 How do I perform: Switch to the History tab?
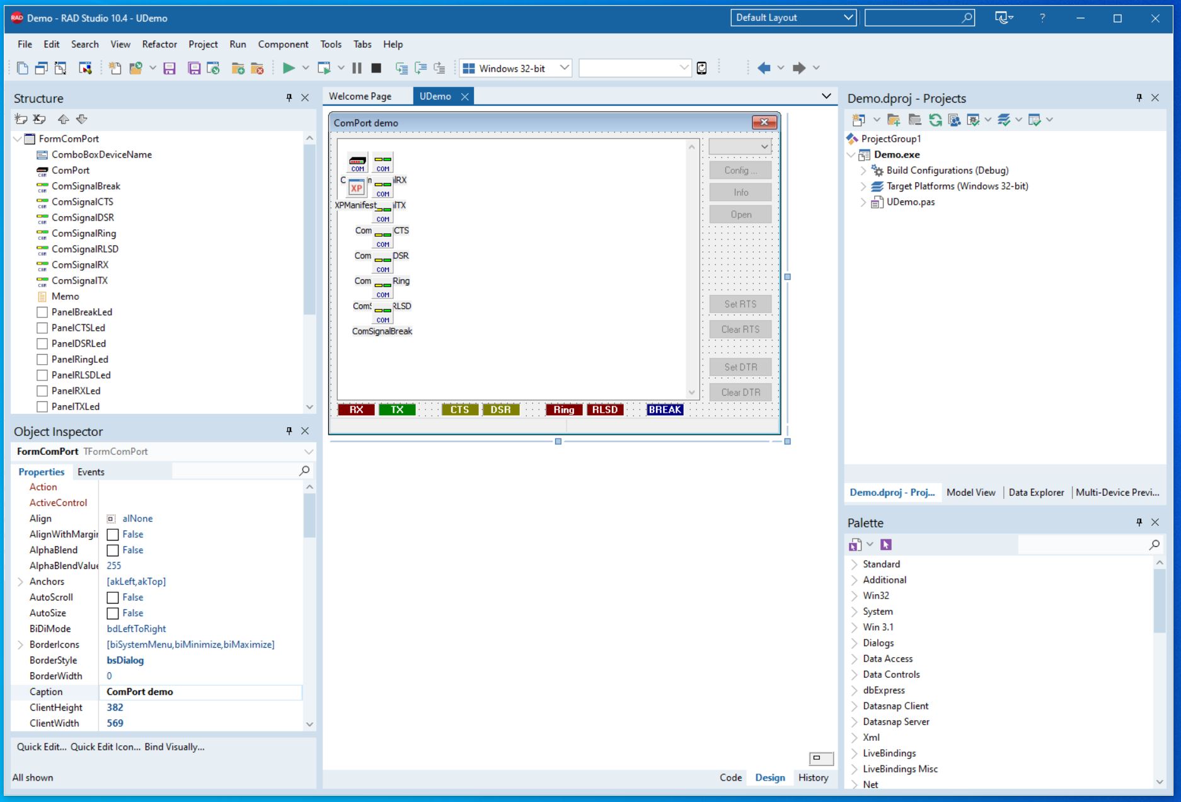tap(813, 777)
